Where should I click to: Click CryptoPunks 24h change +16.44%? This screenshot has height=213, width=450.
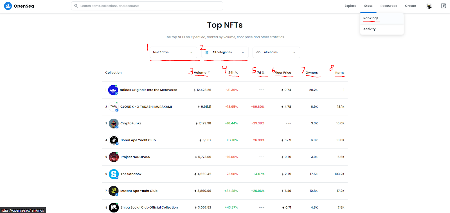point(231,123)
